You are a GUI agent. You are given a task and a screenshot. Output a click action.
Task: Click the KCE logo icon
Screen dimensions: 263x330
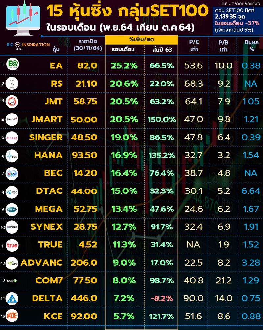pos(12,316)
